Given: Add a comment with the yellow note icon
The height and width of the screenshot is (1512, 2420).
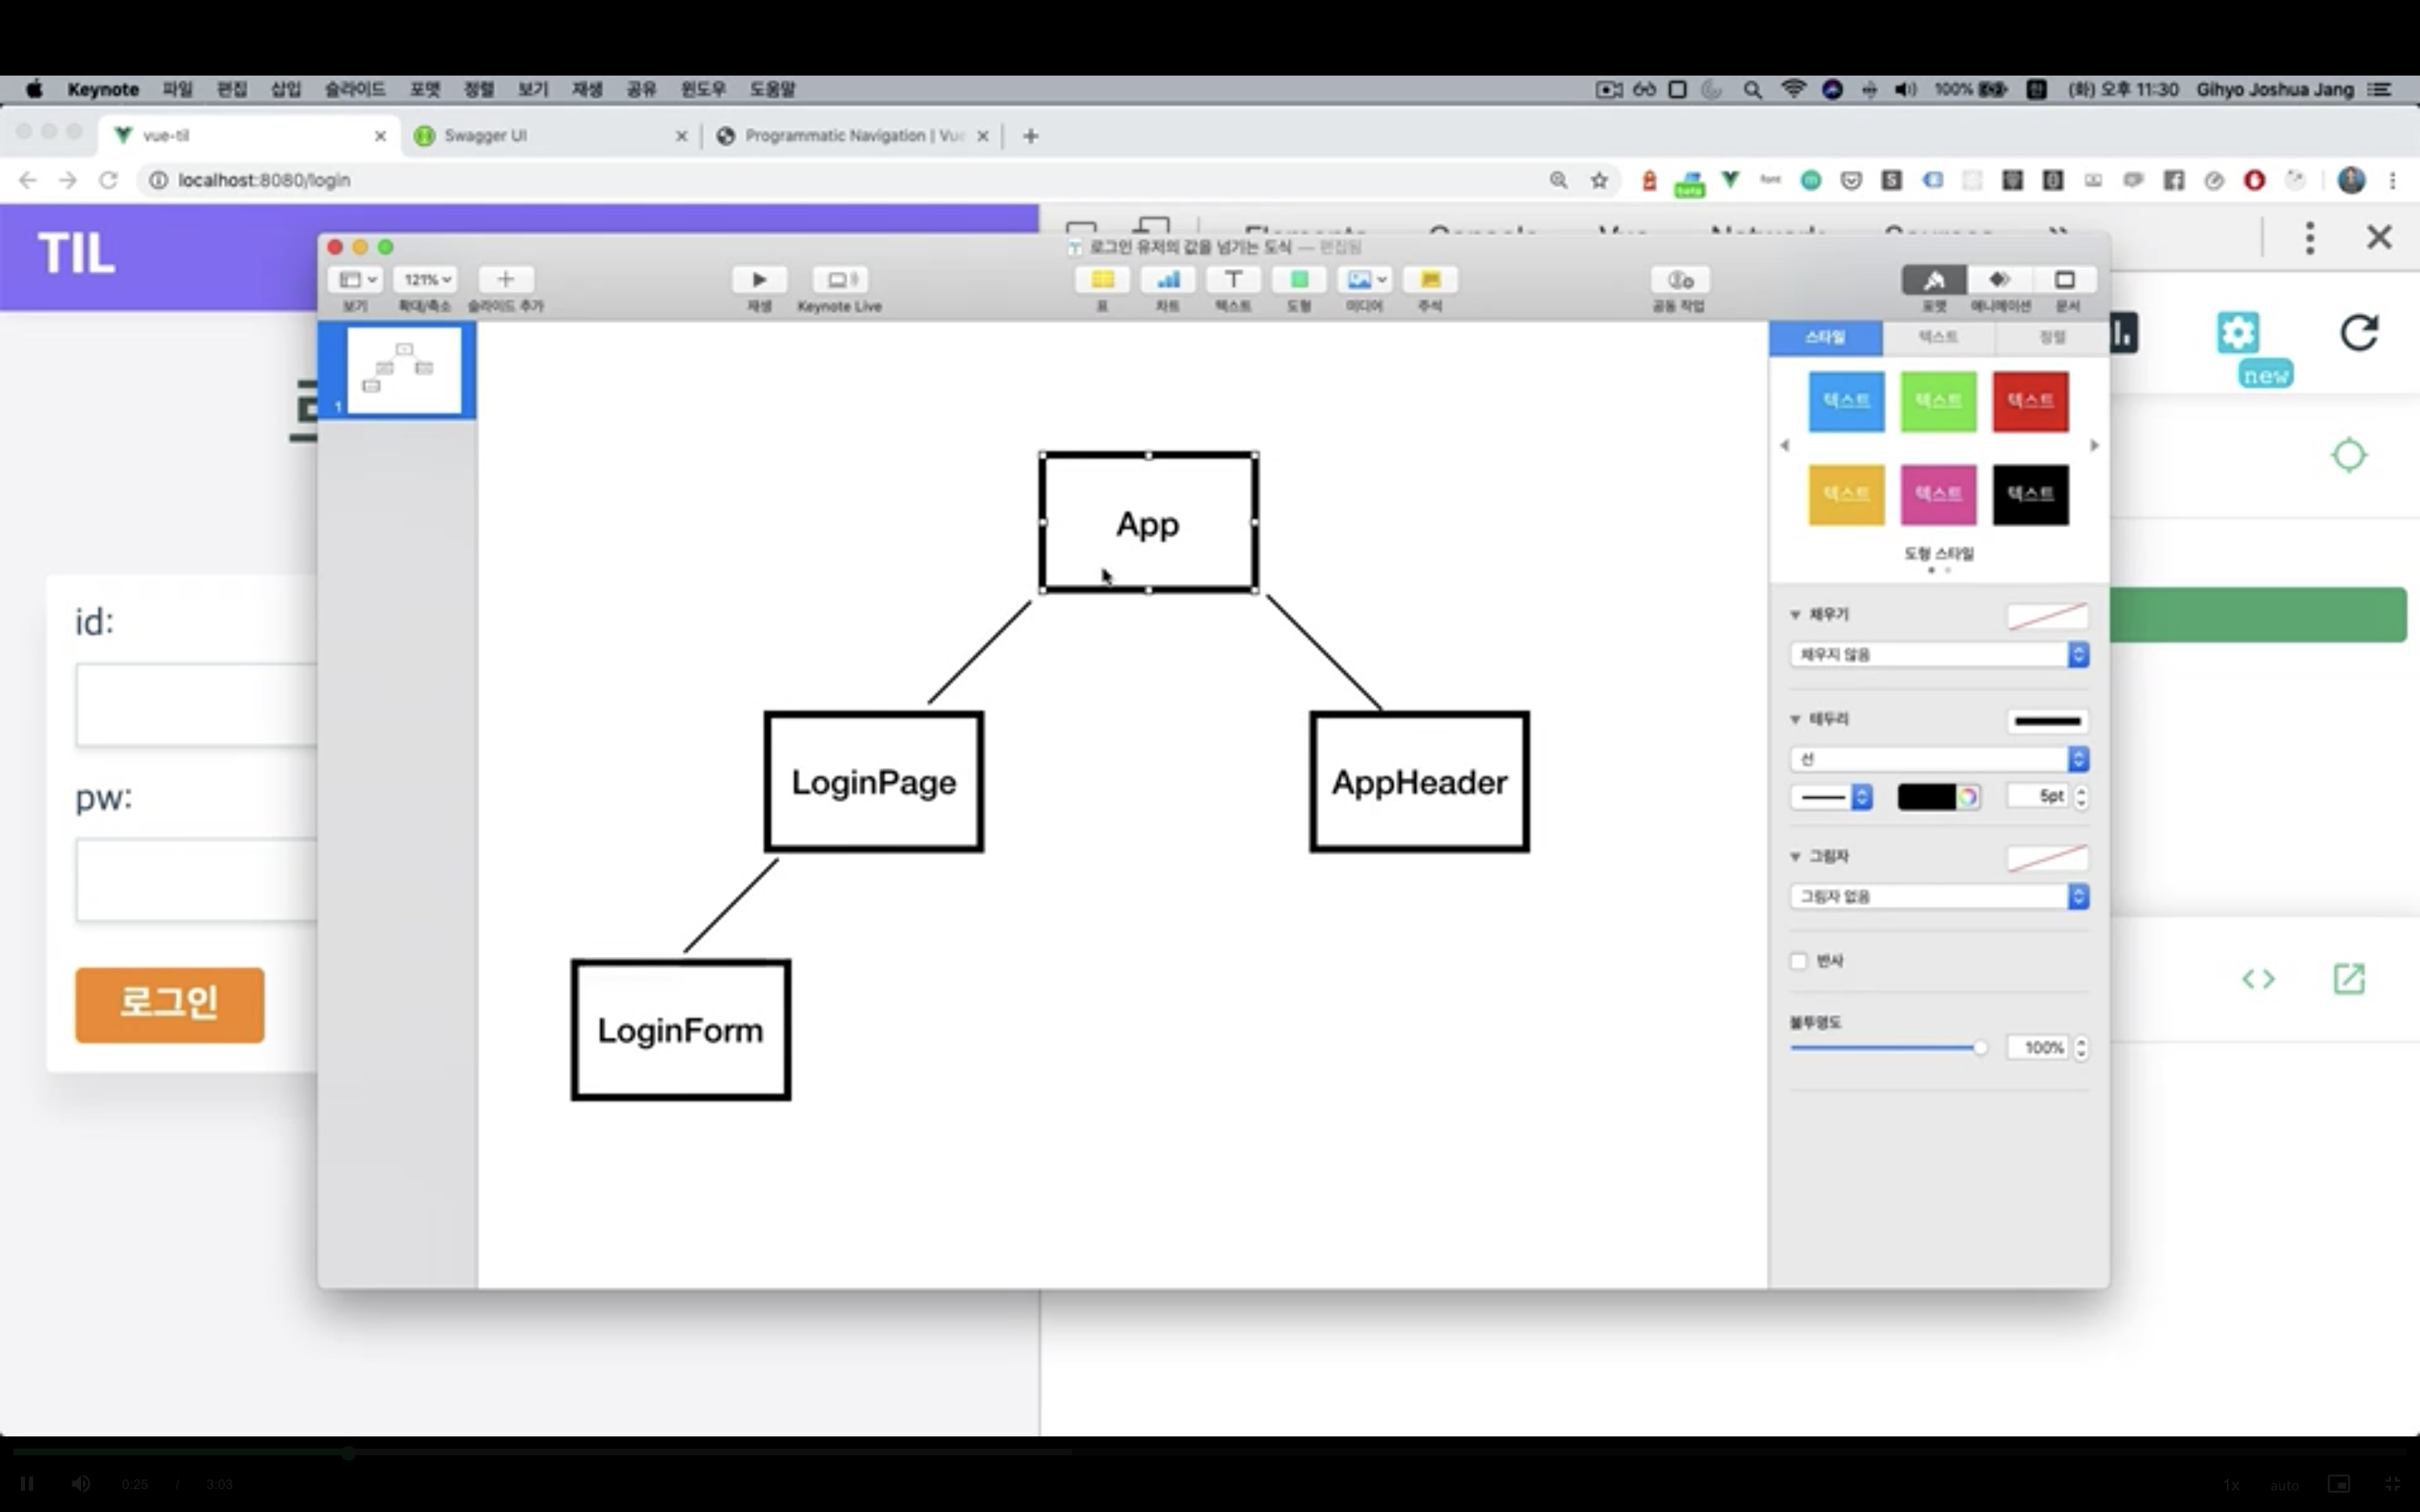Looking at the screenshot, I should point(1430,280).
